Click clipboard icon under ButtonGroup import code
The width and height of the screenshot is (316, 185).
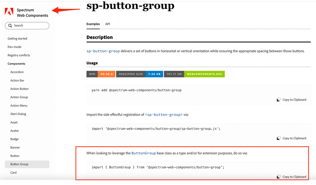point(279,177)
